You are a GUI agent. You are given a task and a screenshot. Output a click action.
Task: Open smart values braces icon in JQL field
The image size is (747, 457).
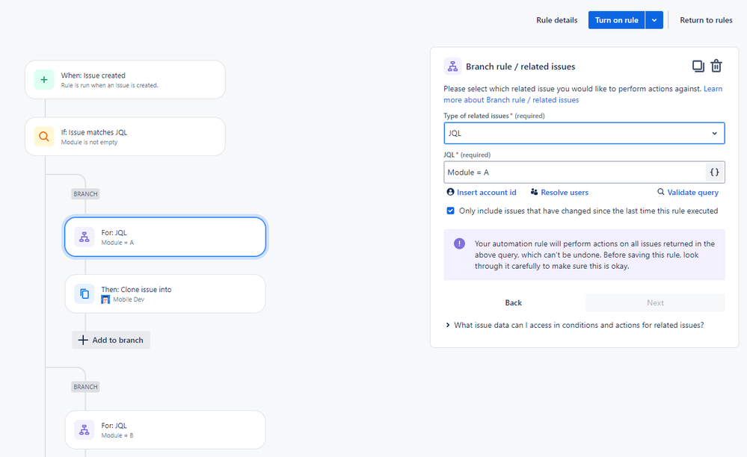click(714, 172)
